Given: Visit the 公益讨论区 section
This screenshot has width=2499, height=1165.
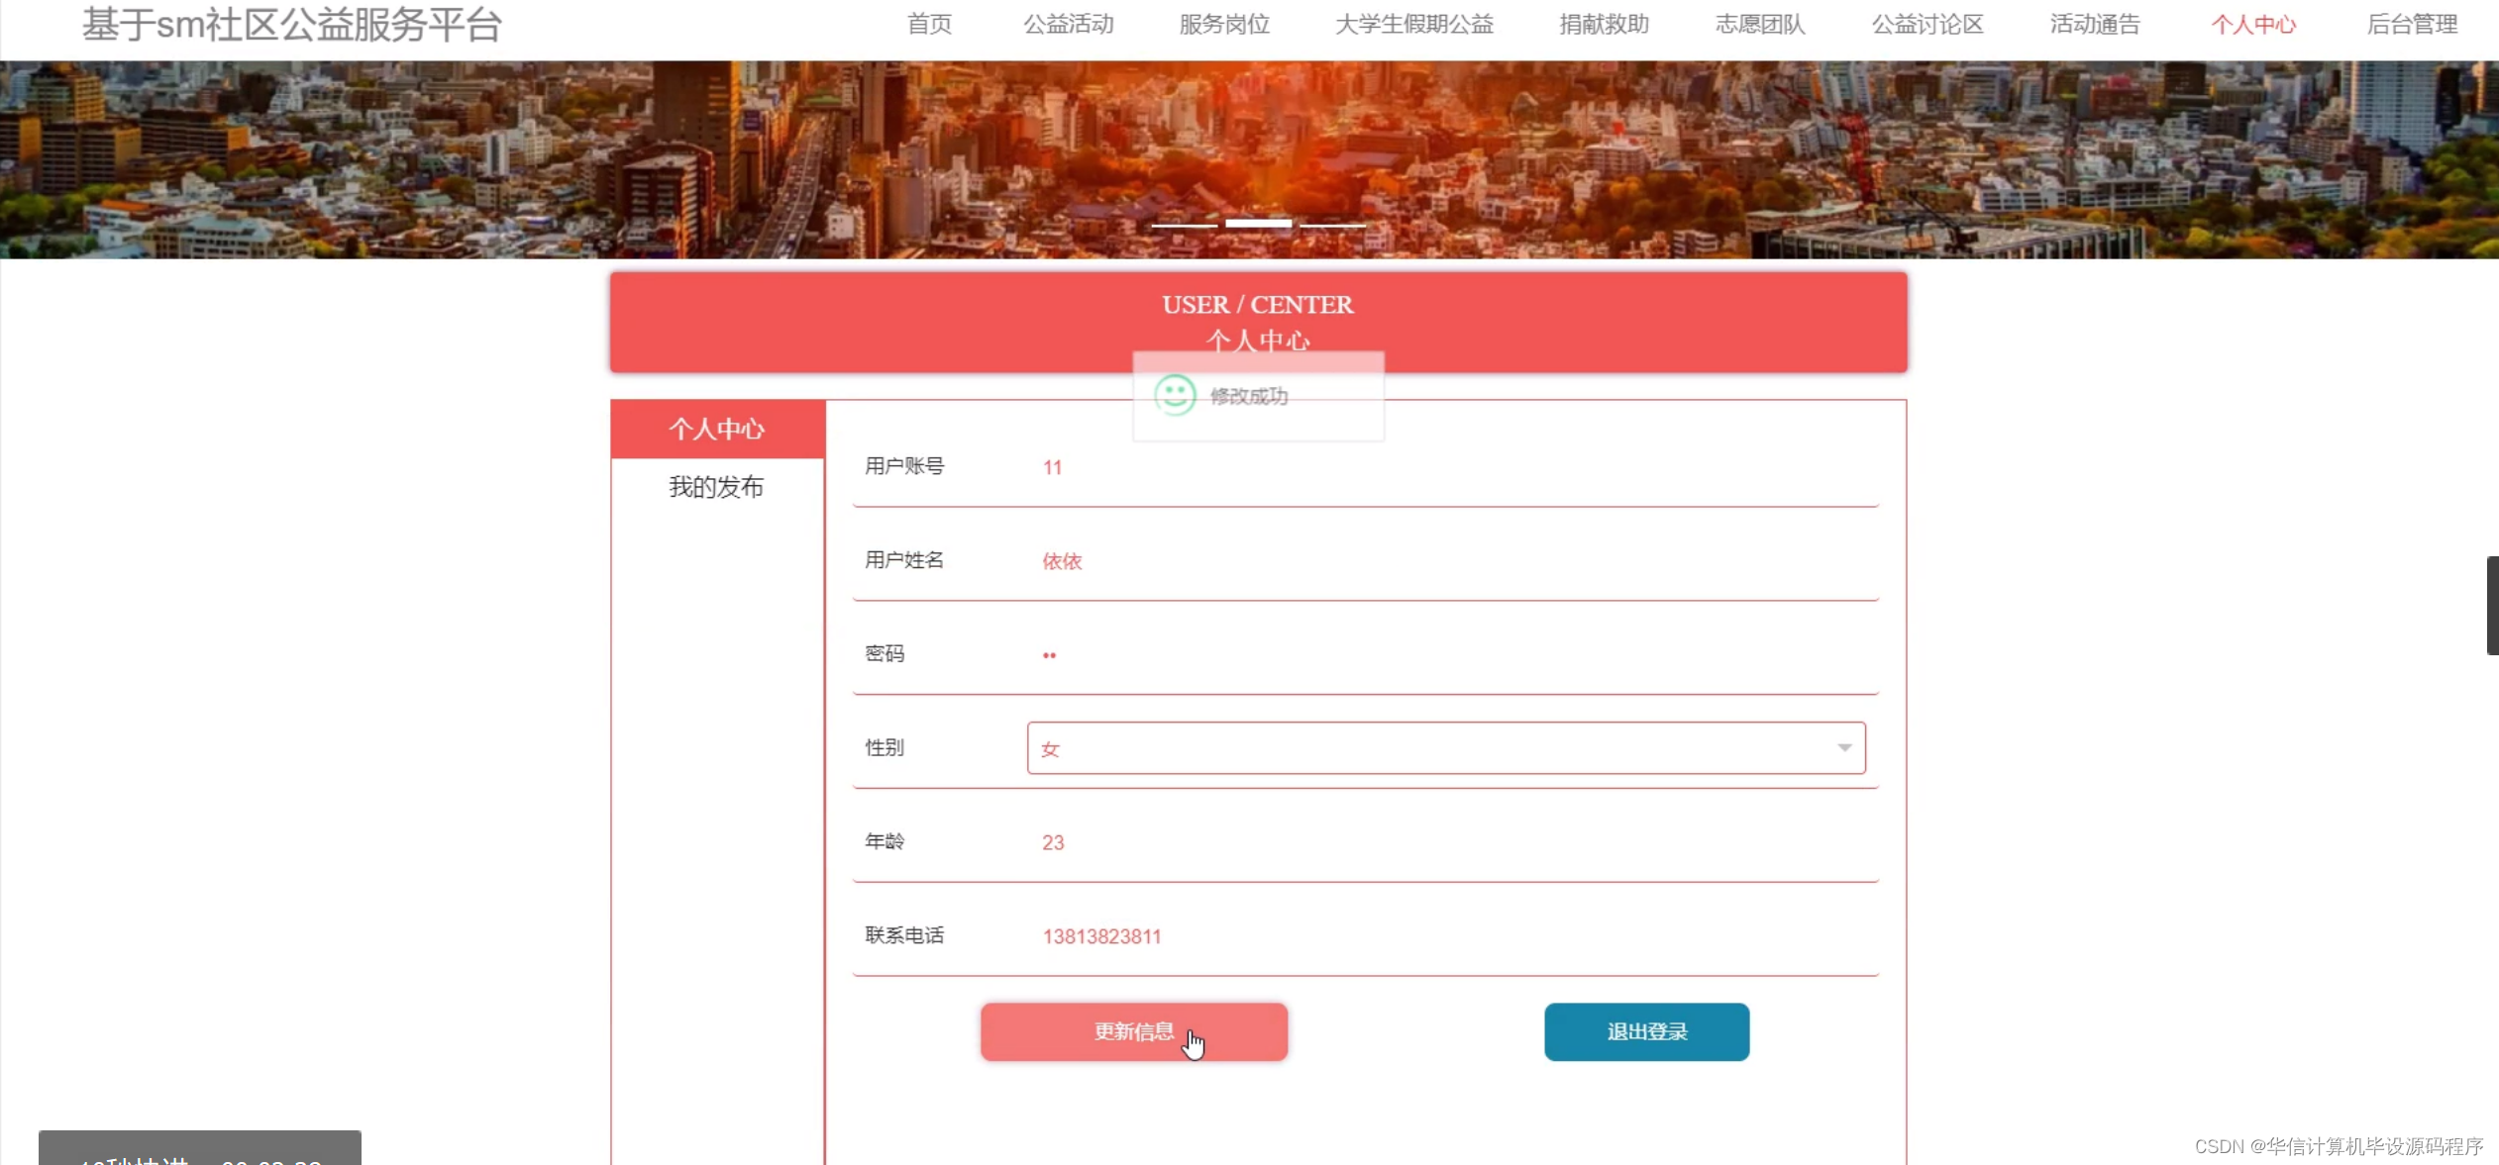Looking at the screenshot, I should [1926, 24].
